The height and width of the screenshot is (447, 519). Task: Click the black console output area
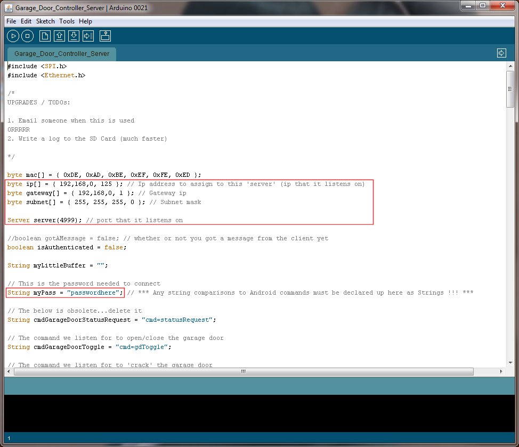tap(259, 413)
